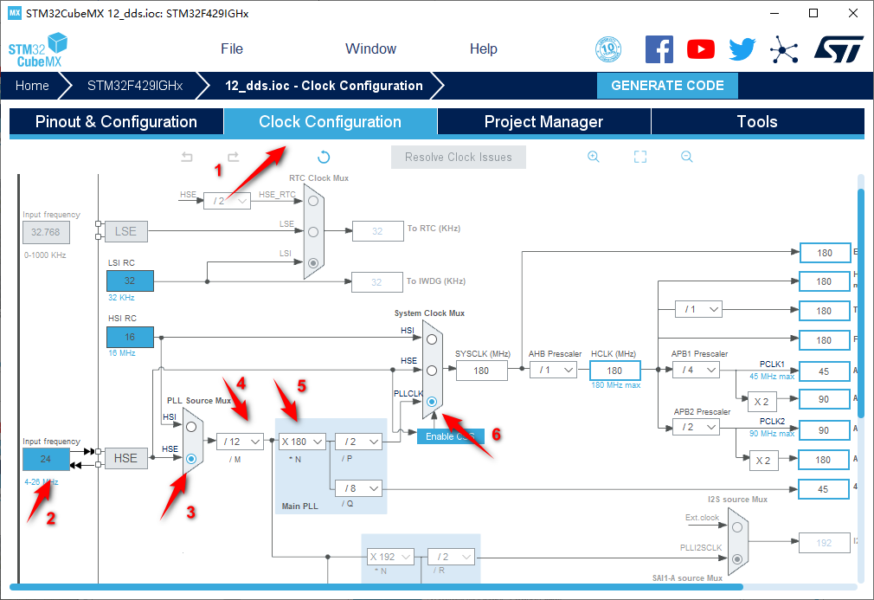The width and height of the screenshot is (874, 600).
Task: Open the Facebook icon link
Action: pos(659,49)
